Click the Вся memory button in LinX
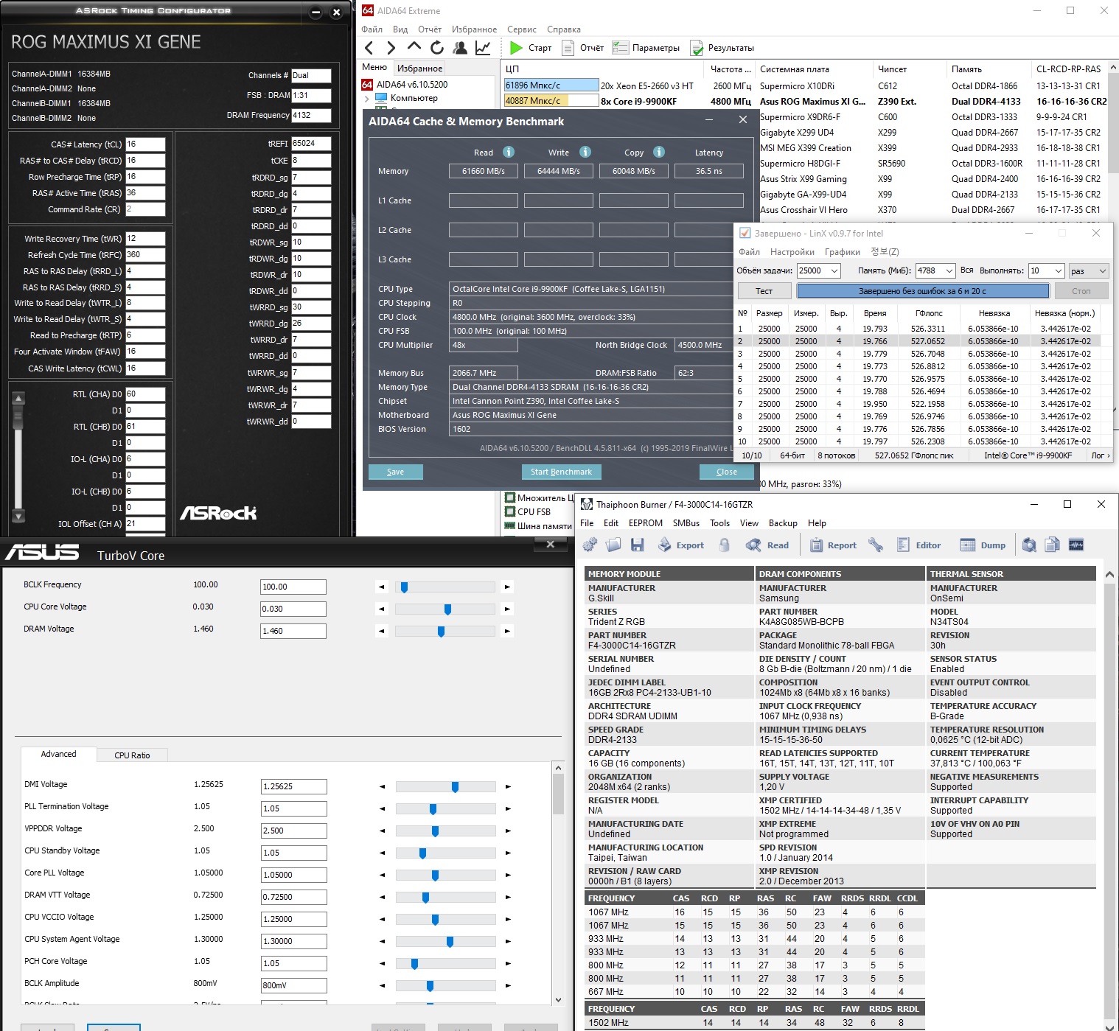The width and height of the screenshot is (1119, 1031). click(967, 270)
